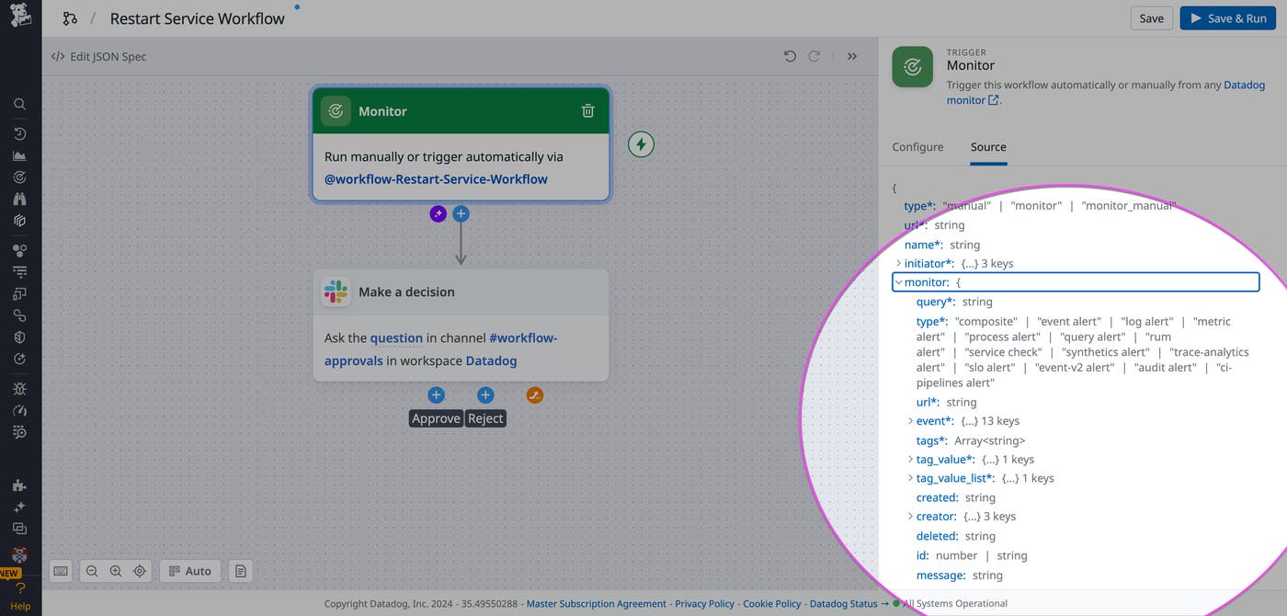The height and width of the screenshot is (616, 1287).
Task: Select the Source tab
Action: coord(988,147)
